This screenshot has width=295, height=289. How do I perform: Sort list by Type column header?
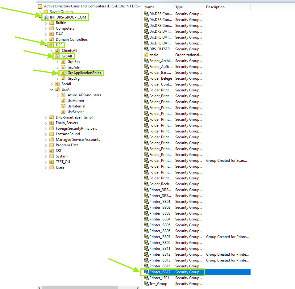tap(188, 7)
